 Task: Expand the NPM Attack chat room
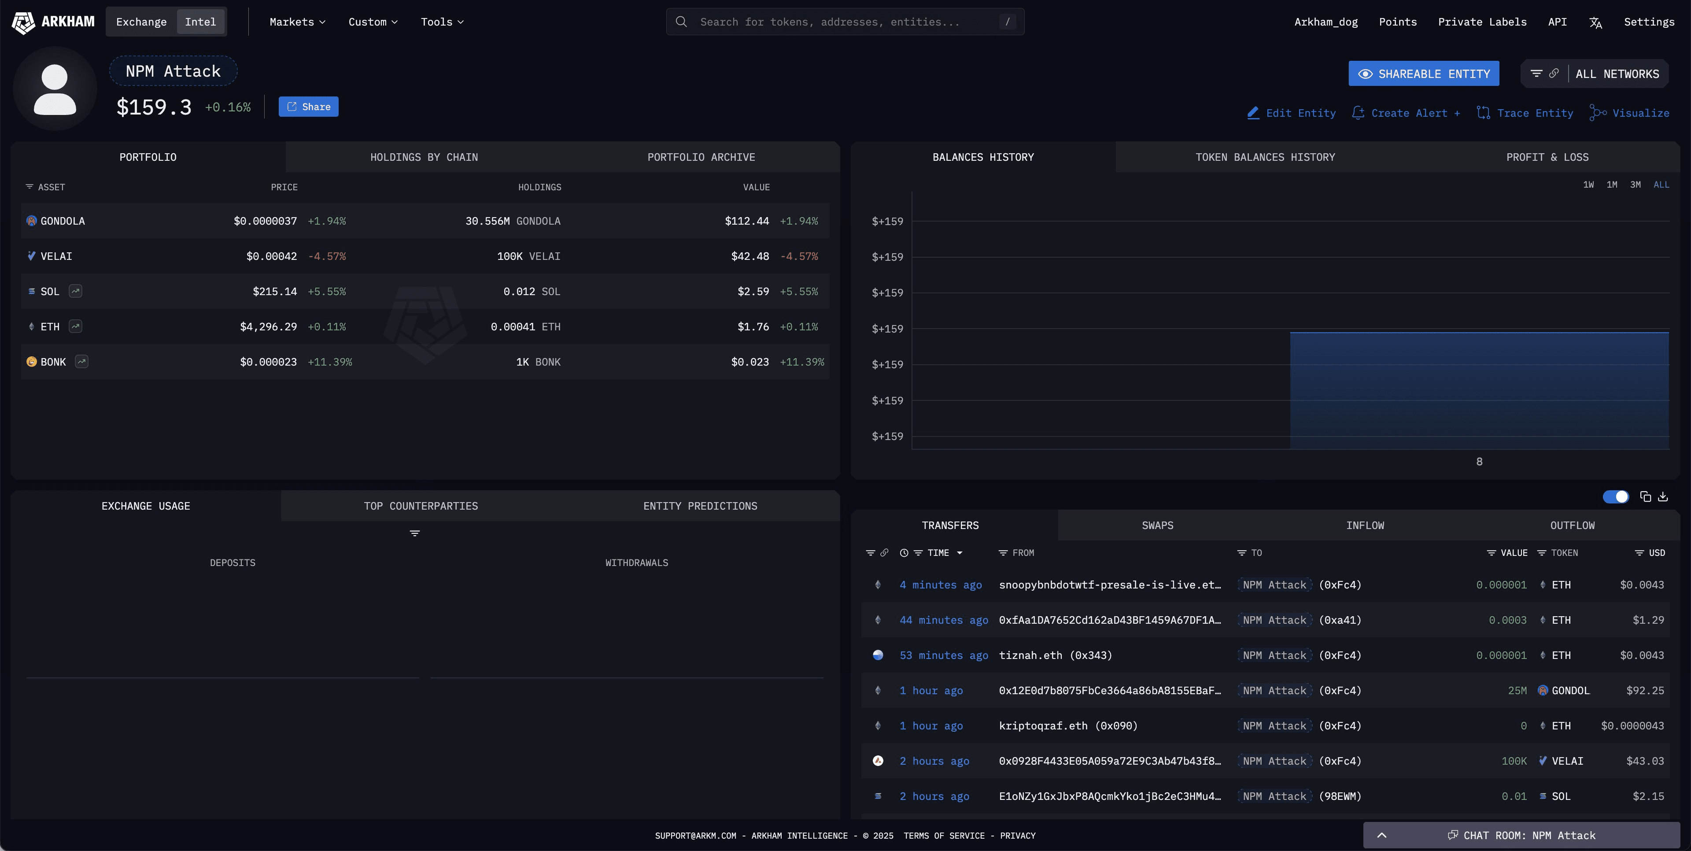coord(1521,835)
